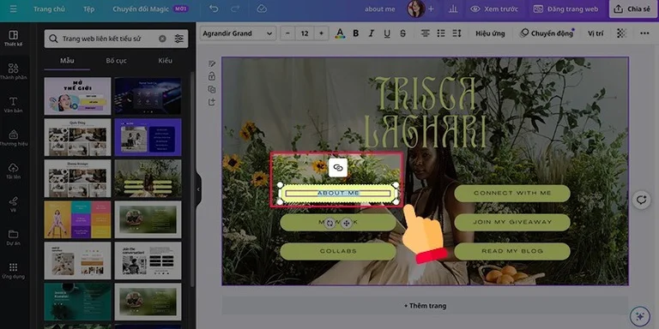Change text alignment
Screen dimensions: 659x329
[426, 33]
